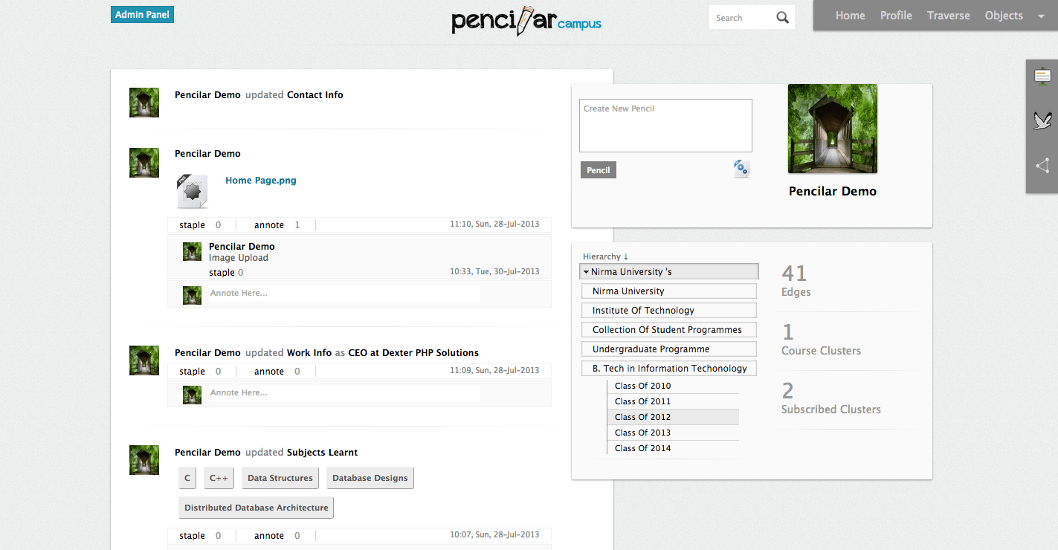1058x550 pixels.
Task: Open the Home Page.png file icon
Action: point(192,192)
